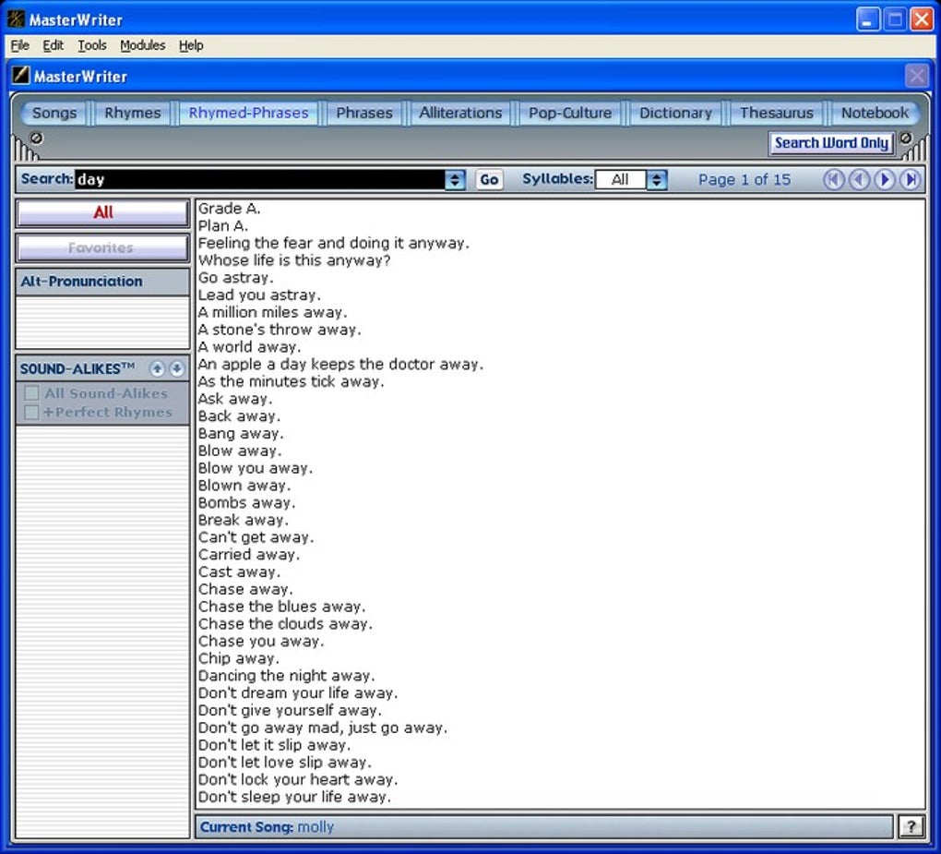Click the Go search button
The height and width of the screenshot is (854, 941).
[x=489, y=179]
